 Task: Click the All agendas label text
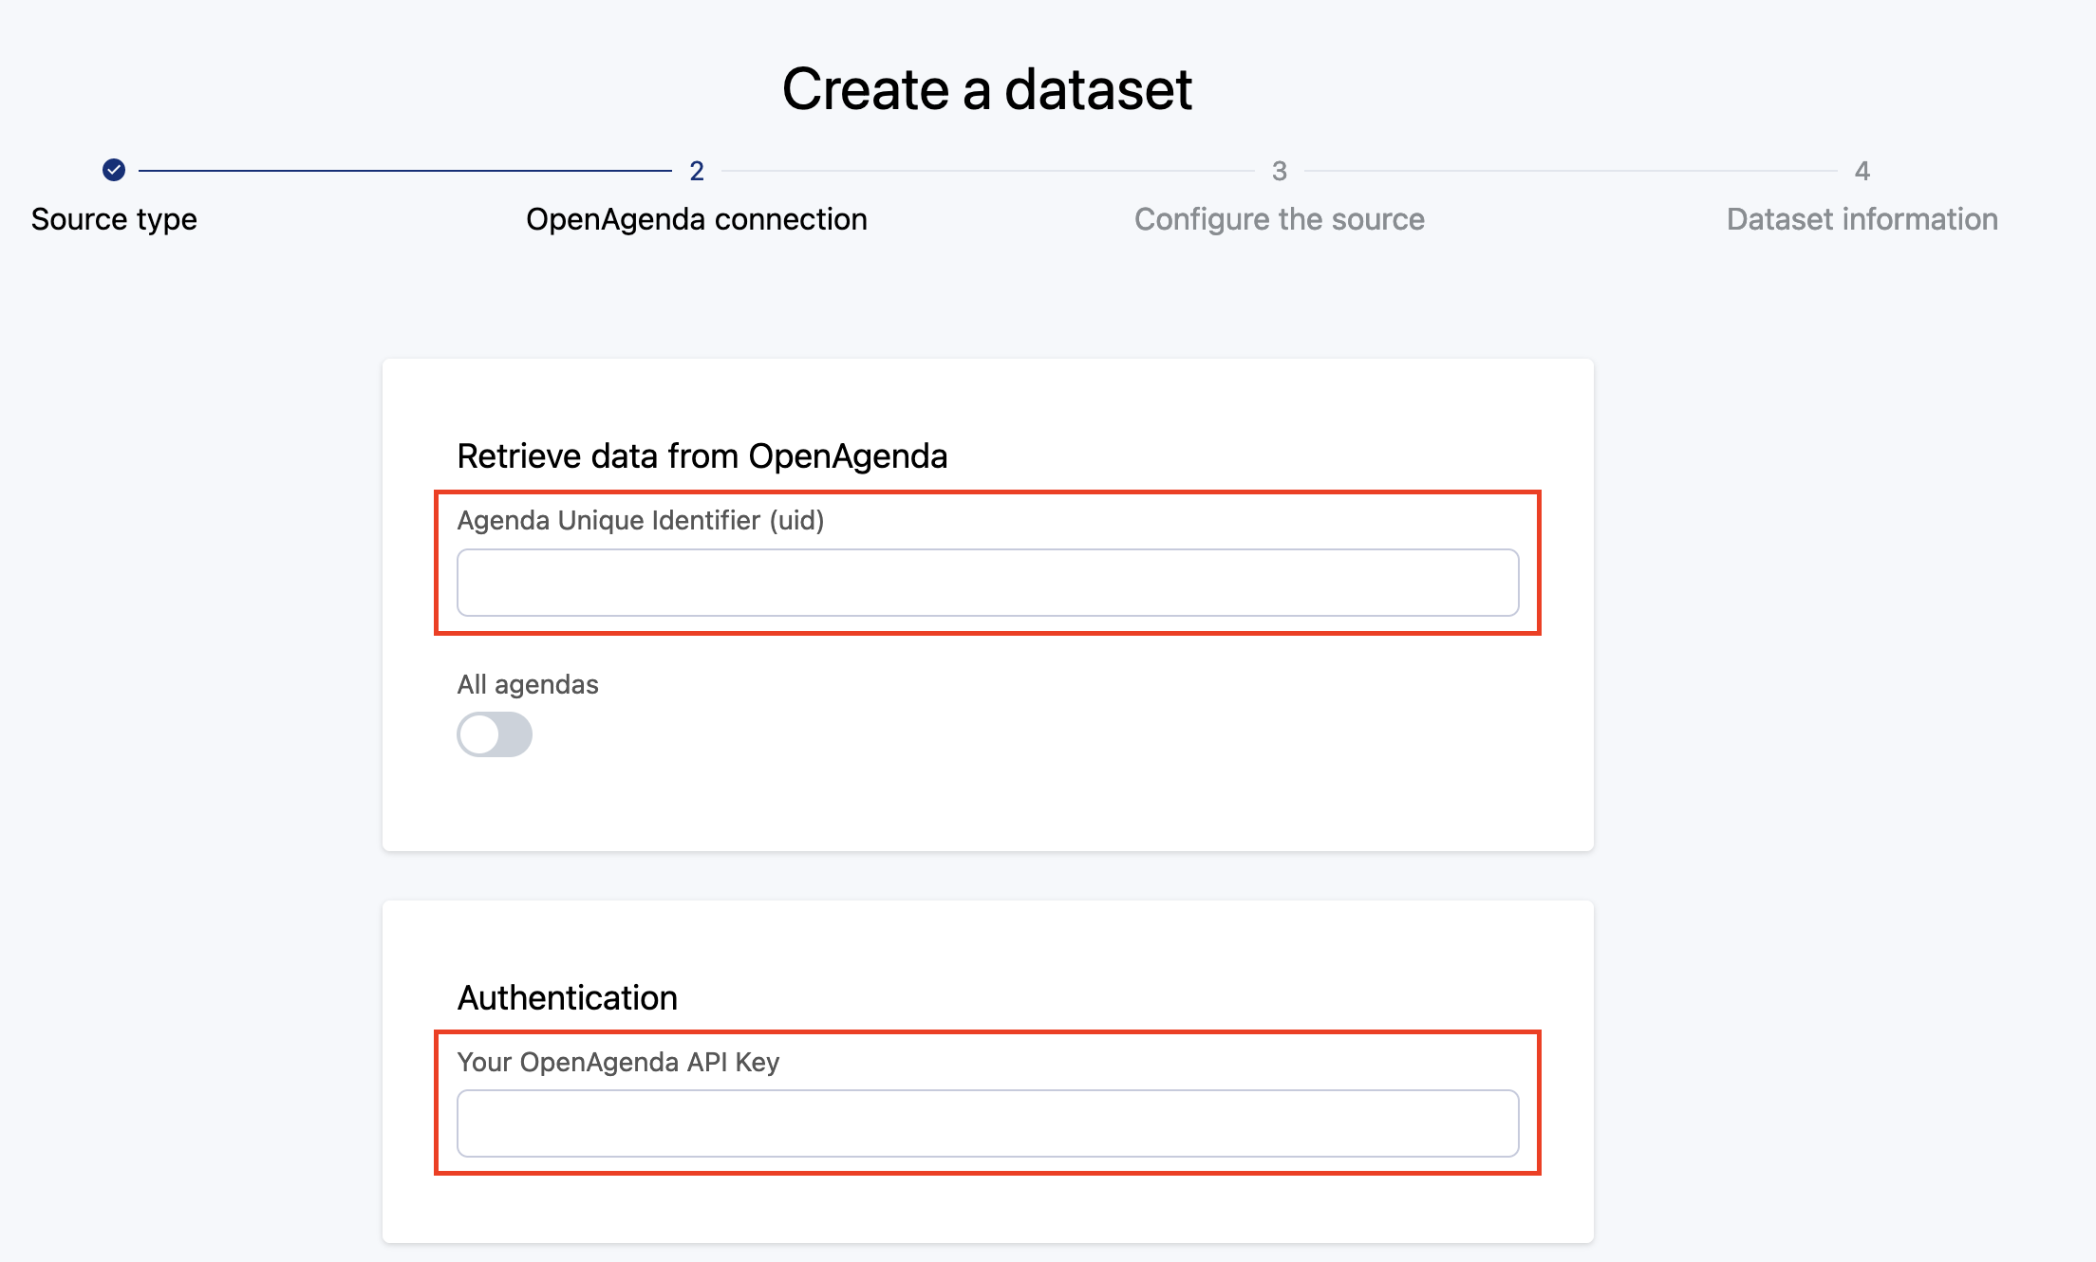click(528, 685)
